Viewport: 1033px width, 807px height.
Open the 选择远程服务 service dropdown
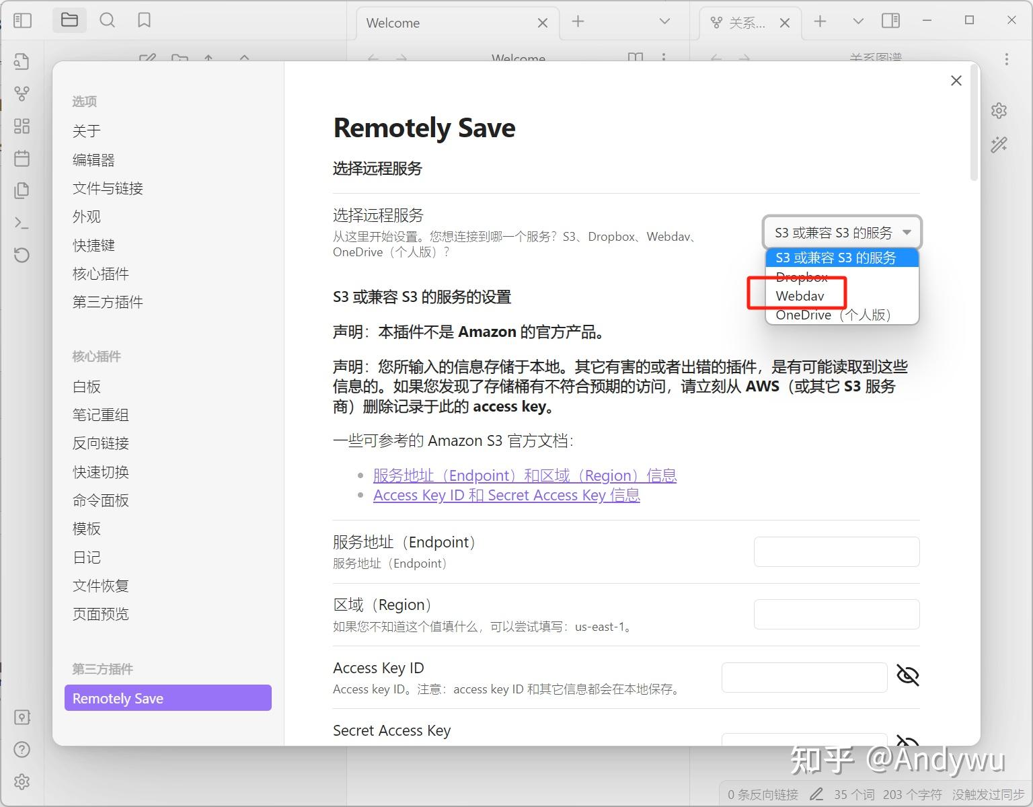click(841, 232)
